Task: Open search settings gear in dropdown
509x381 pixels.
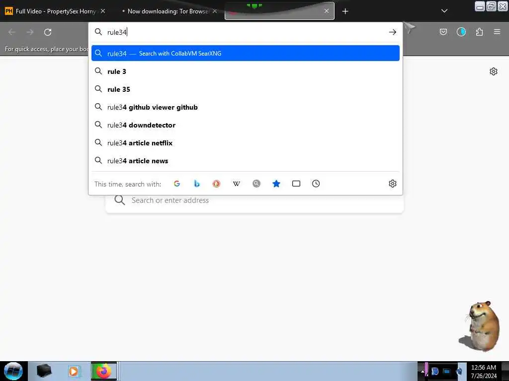Action: point(393,184)
